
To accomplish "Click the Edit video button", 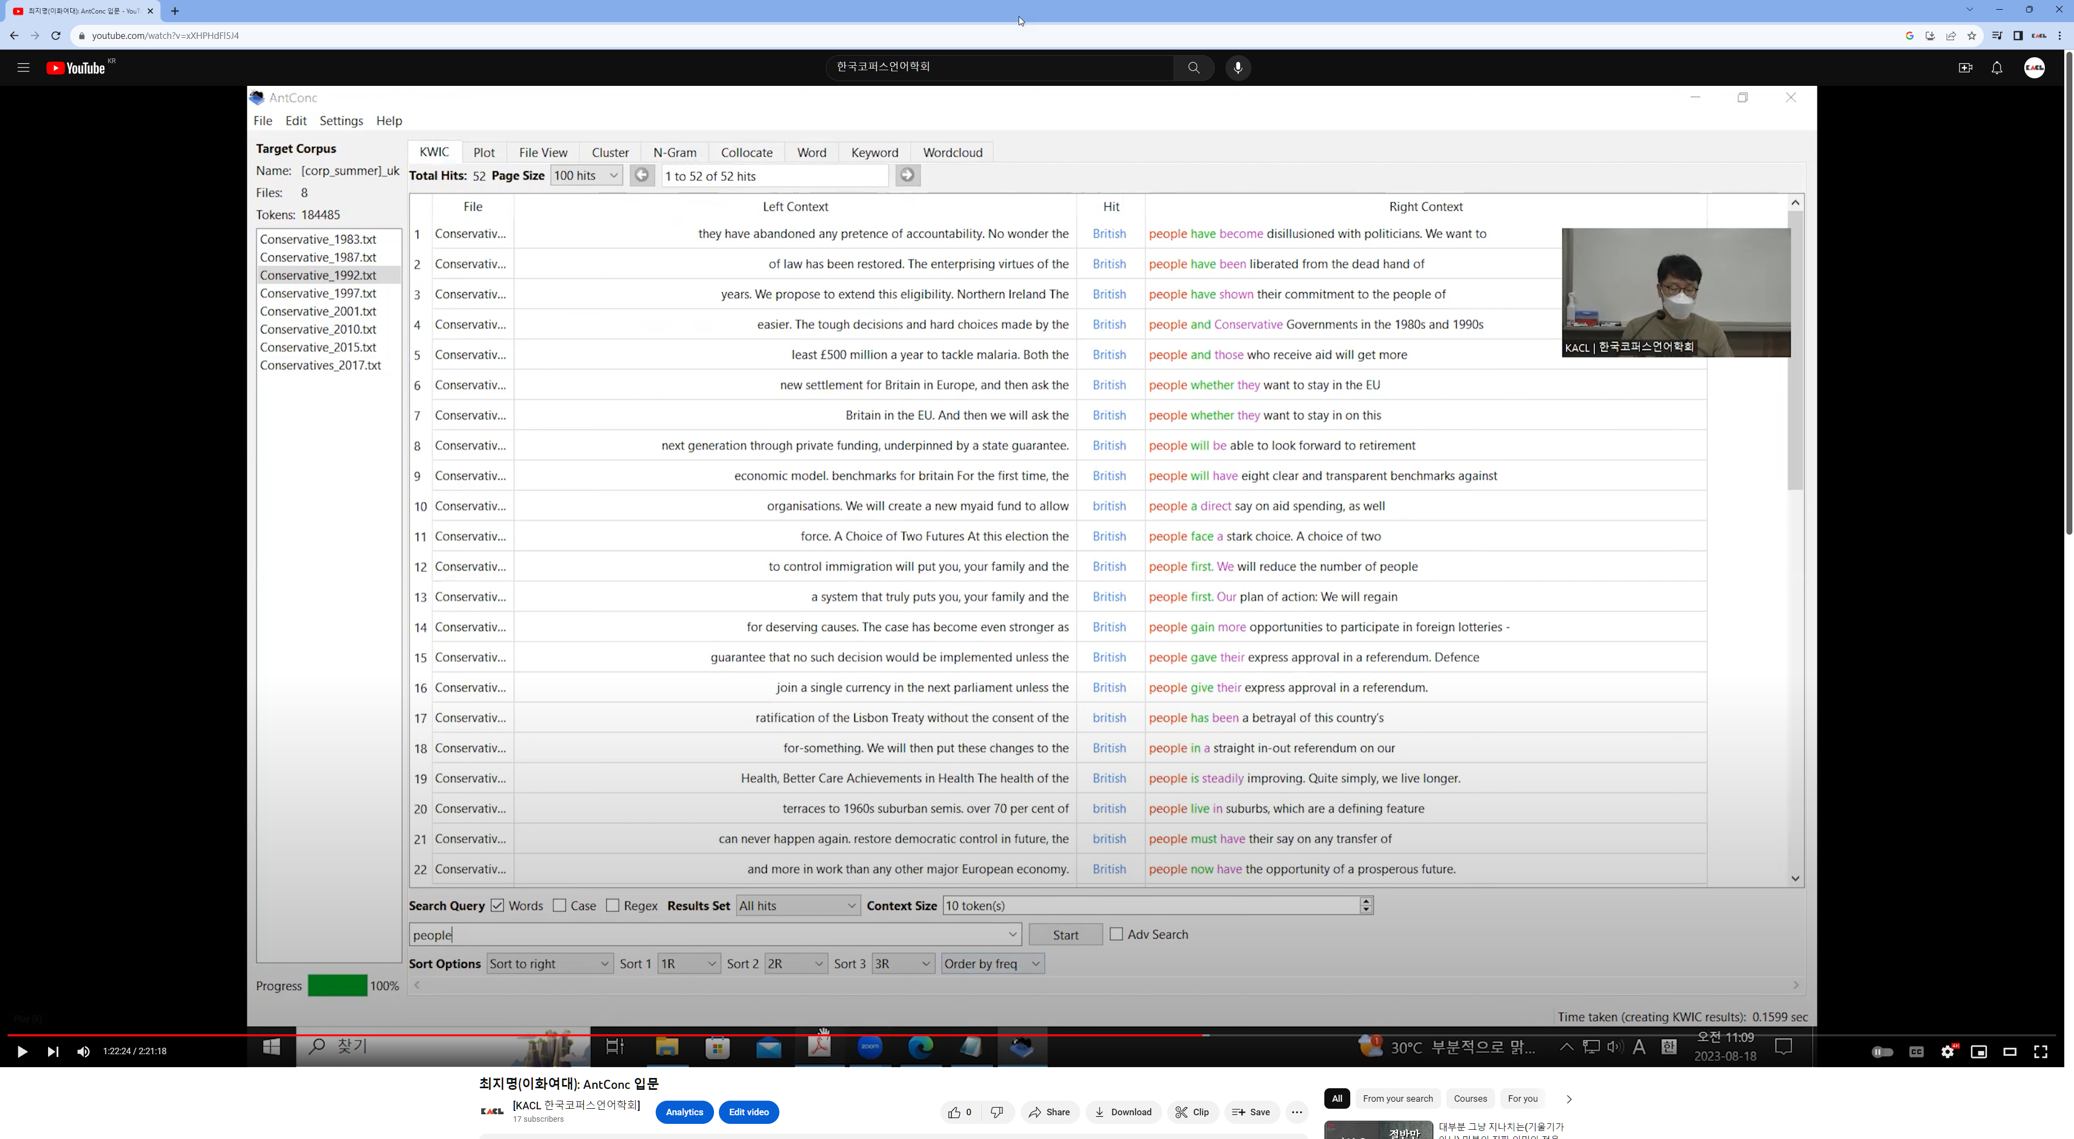I will pyautogui.click(x=749, y=1111).
